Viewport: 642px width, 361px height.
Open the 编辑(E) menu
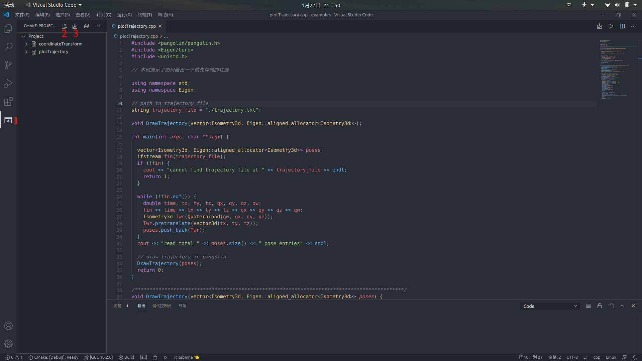(42, 15)
